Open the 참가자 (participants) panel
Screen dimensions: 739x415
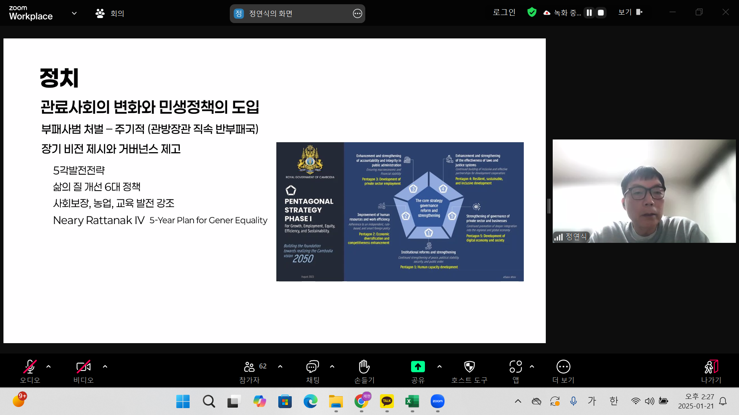(249, 370)
